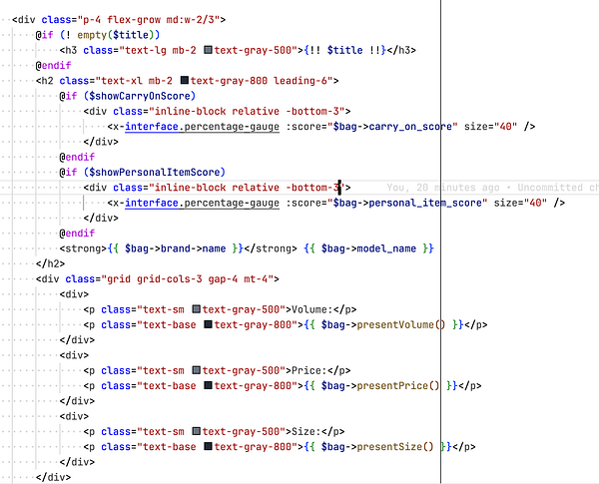Open the color swatch on the Size: paragraph line
Image resolution: width=599 pixels, height=484 pixels.
(197, 431)
